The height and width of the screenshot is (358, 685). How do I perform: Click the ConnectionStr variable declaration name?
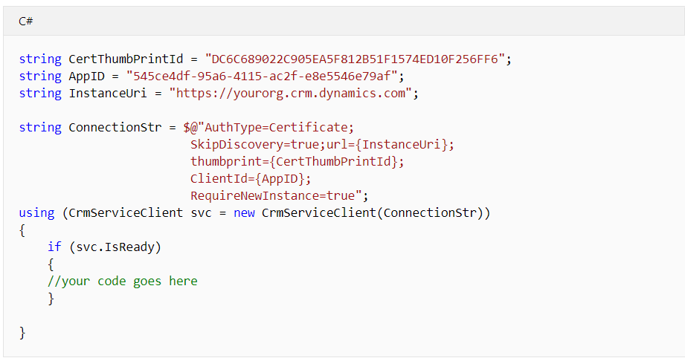pos(115,127)
